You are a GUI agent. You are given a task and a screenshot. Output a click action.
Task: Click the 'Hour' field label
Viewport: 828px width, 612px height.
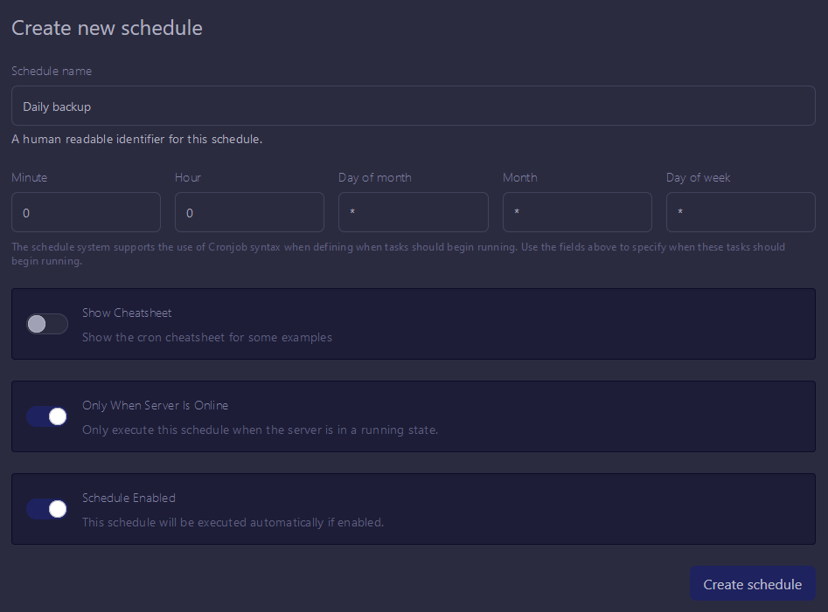(188, 177)
